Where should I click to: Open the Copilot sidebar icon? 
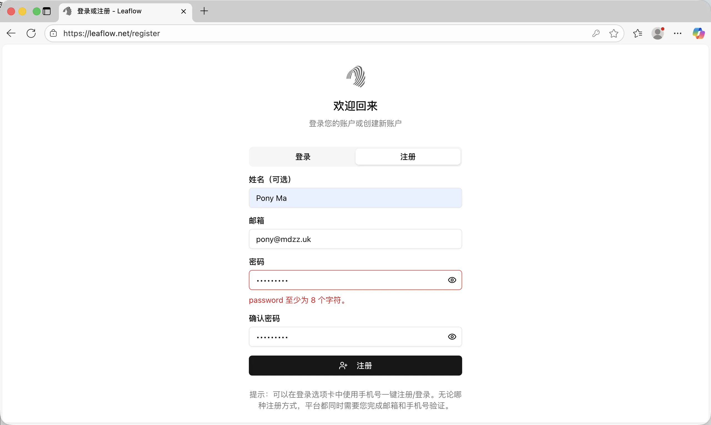699,33
